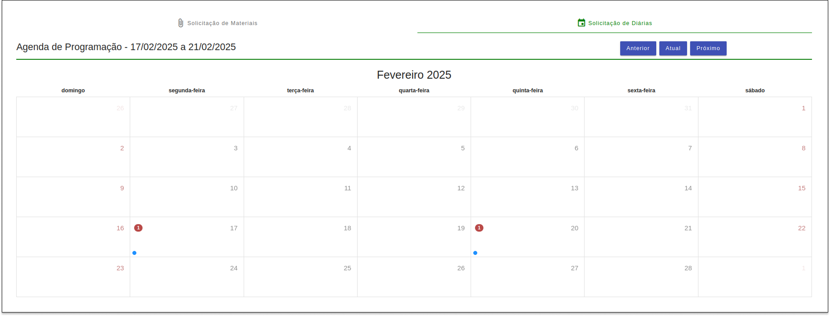
Task: Click the paperclip icon for Solicitação de Materiais
Action: tap(180, 23)
